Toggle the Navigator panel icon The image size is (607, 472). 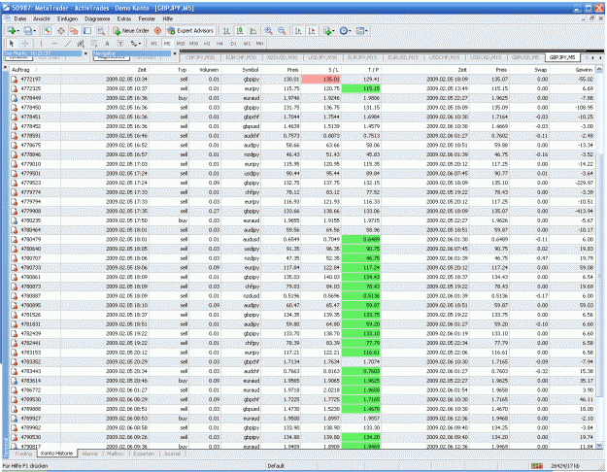(74, 30)
